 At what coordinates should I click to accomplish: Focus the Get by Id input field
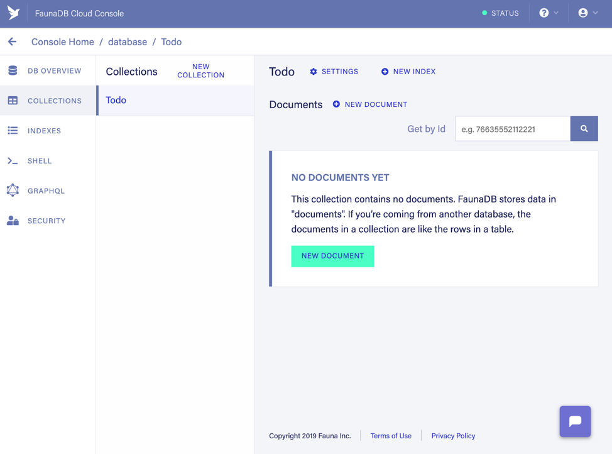[x=513, y=128]
